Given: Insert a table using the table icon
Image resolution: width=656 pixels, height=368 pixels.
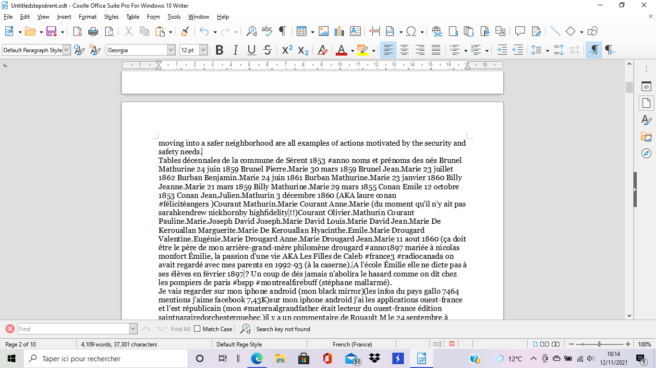Looking at the screenshot, I should (302, 32).
